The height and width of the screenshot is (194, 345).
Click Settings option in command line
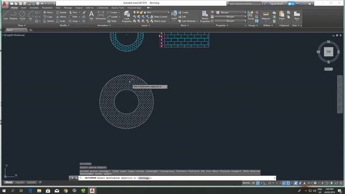[x=144, y=178]
